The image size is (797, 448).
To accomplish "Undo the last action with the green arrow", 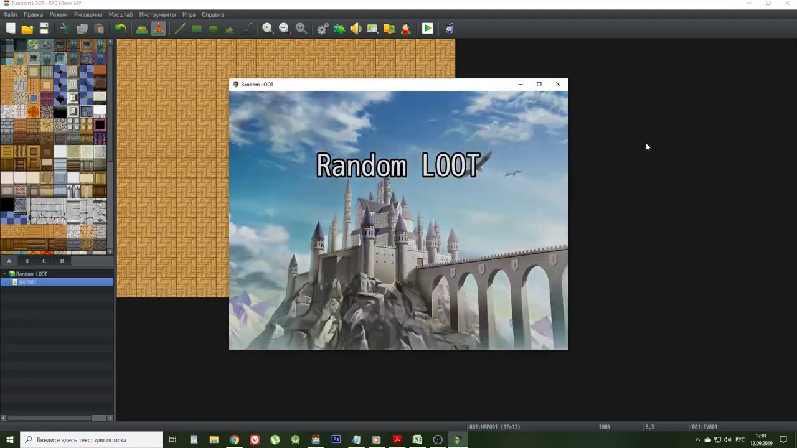I will pos(120,28).
